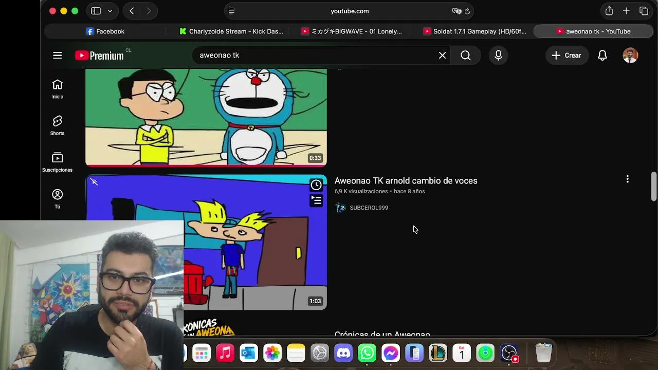
Task: Open Launchpad from the Dock
Action: [202, 353]
